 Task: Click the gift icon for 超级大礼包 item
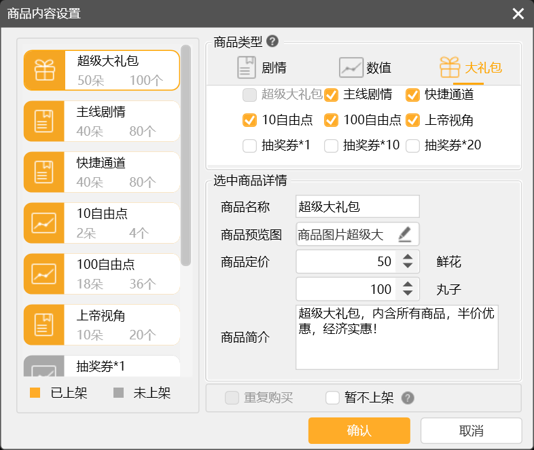(44, 70)
